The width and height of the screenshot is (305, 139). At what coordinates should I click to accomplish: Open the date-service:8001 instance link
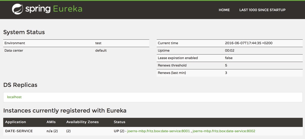(158, 131)
